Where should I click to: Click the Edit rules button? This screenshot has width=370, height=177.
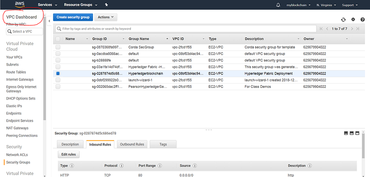tap(68, 155)
